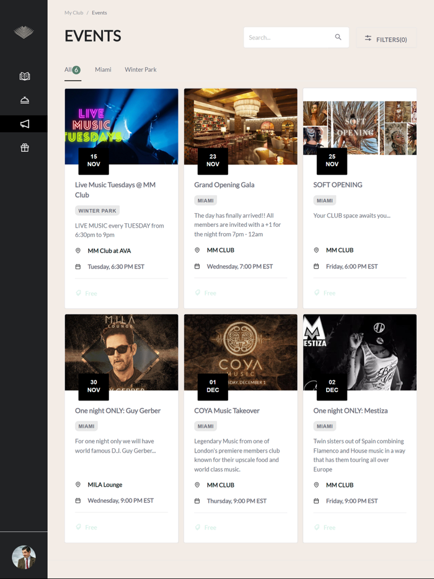Open the COYA Music Takeover title
This screenshot has width=434, height=579.
(227, 410)
